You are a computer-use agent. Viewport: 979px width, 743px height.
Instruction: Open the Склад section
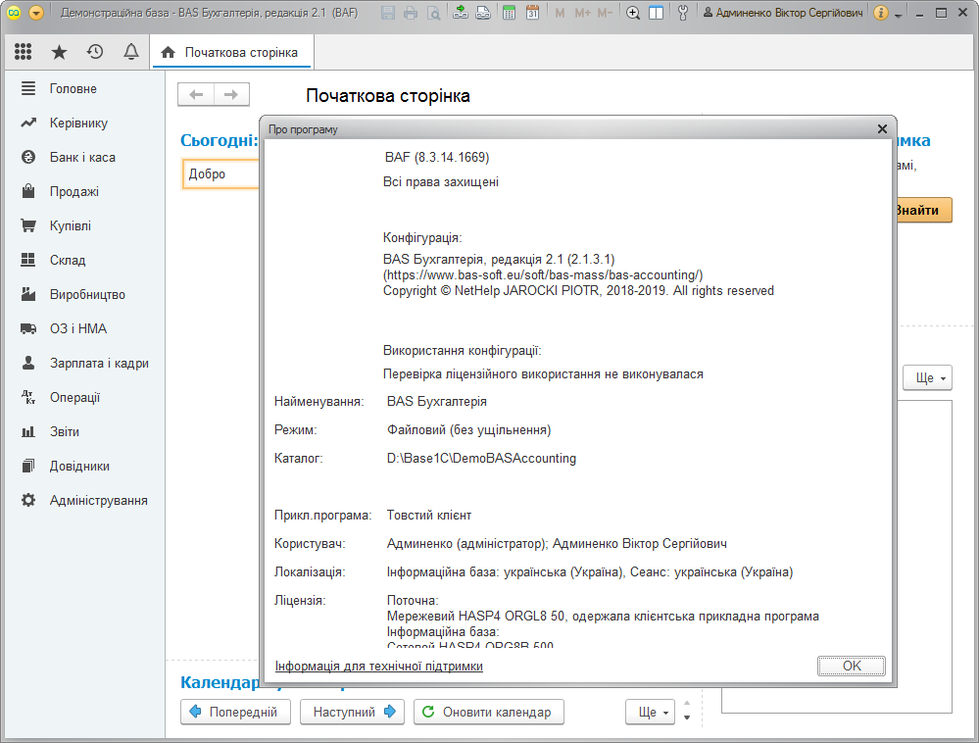click(x=68, y=261)
